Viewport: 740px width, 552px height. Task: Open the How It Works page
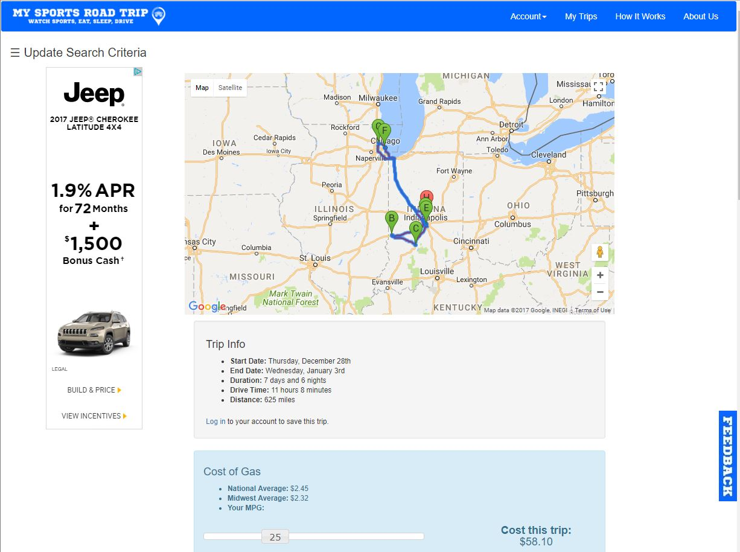click(640, 16)
